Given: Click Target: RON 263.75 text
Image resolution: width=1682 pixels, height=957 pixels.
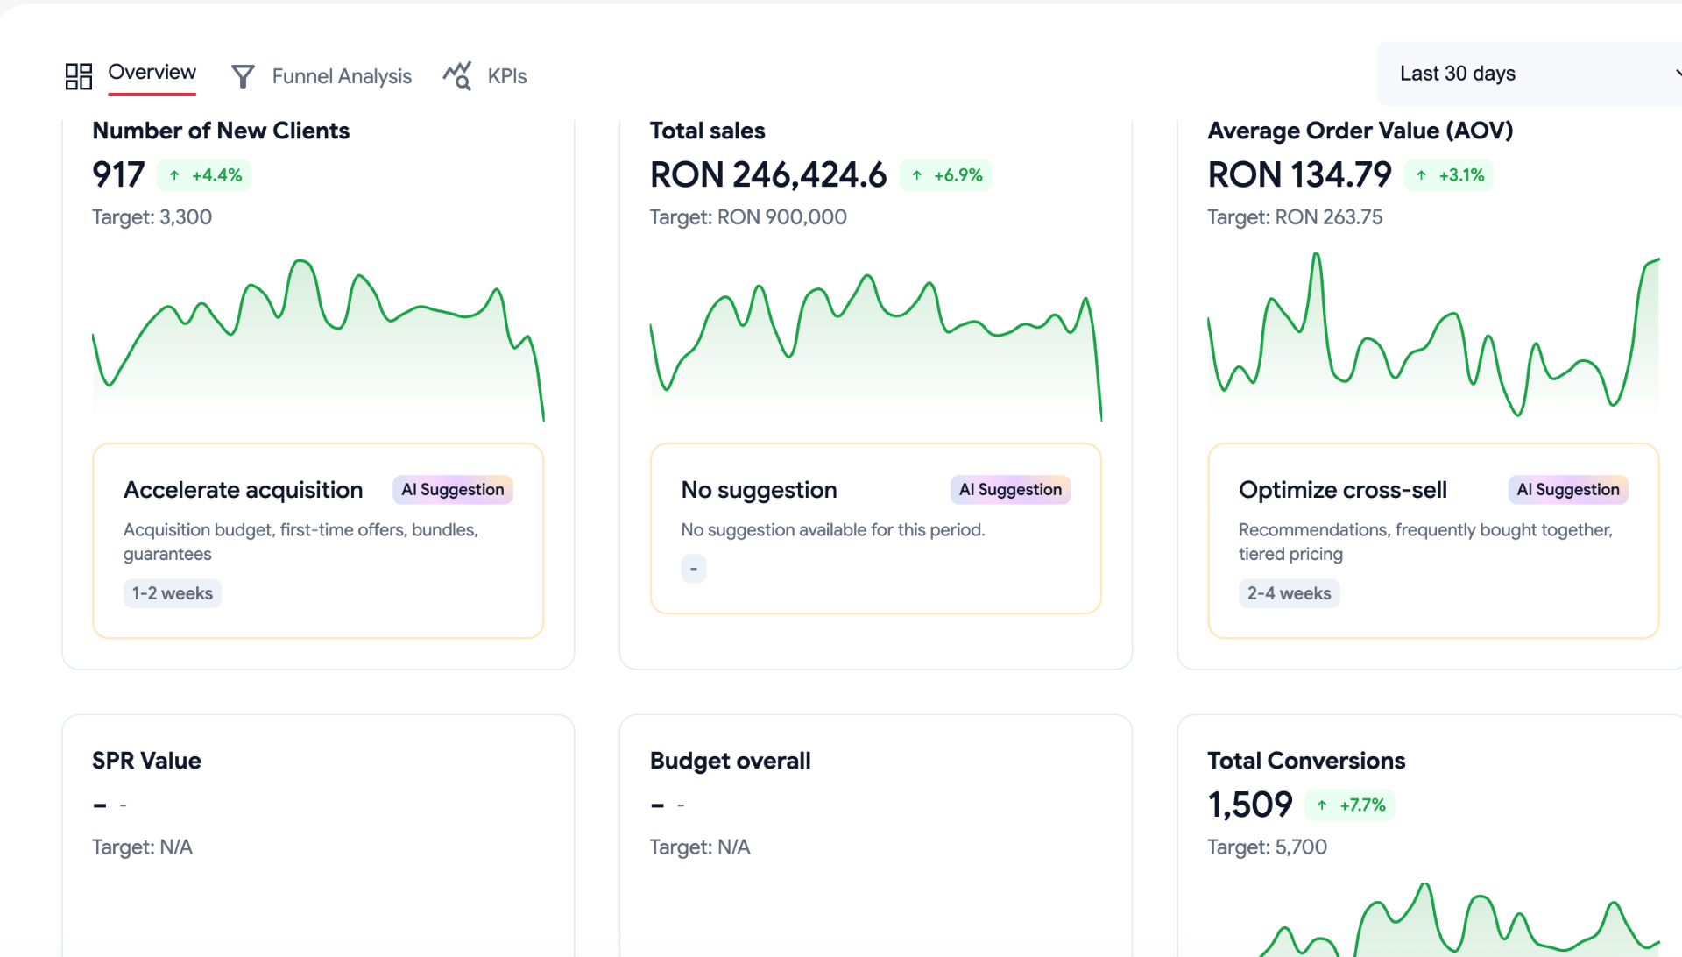Looking at the screenshot, I should 1295,217.
